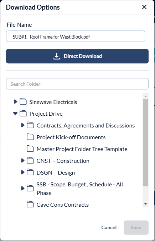
Task: Select Master Project Folder Tree Template icon
Action: click(30, 149)
